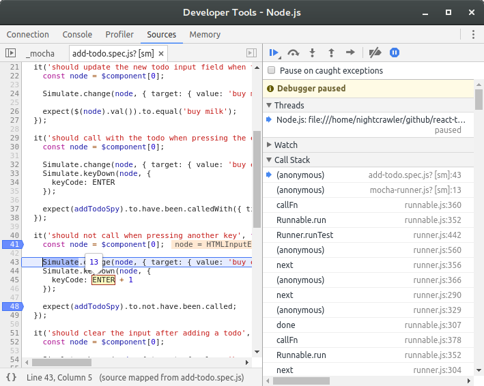Screen dimensions: 484x386
Task: Enable Pause on caught exceptions
Action: click(271, 70)
